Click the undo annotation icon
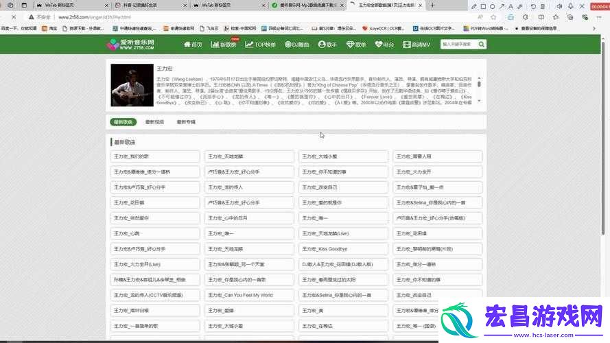Image resolution: width=610 pixels, height=343 pixels. coord(533,6)
